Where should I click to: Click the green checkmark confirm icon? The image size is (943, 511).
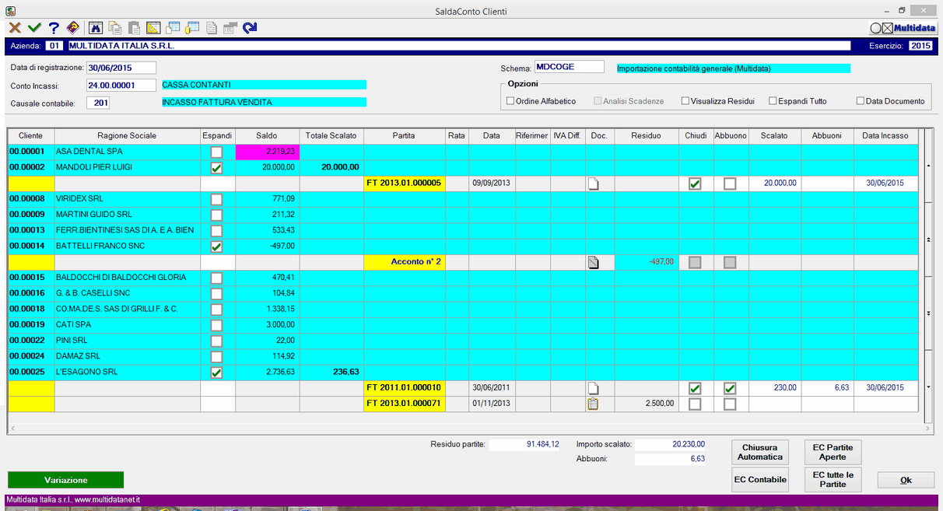pyautogui.click(x=34, y=28)
